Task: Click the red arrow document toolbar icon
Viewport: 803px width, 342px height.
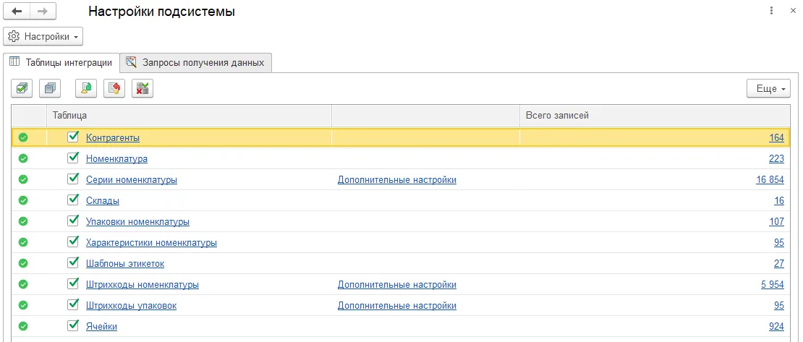Action: [114, 88]
